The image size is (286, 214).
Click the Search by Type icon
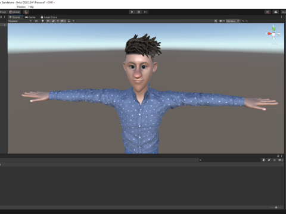264,160
